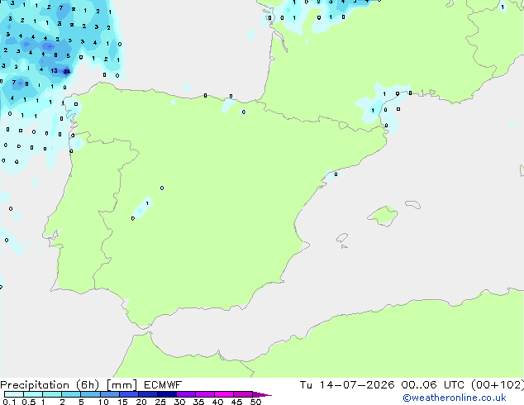Click the '0.1' label under the legend
This screenshot has width=524, height=405.
tap(9, 402)
